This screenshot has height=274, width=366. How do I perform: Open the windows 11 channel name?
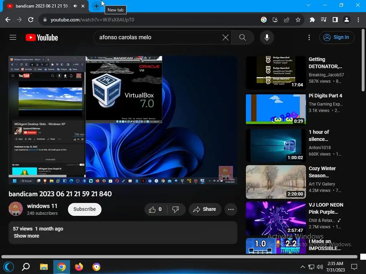42,206
